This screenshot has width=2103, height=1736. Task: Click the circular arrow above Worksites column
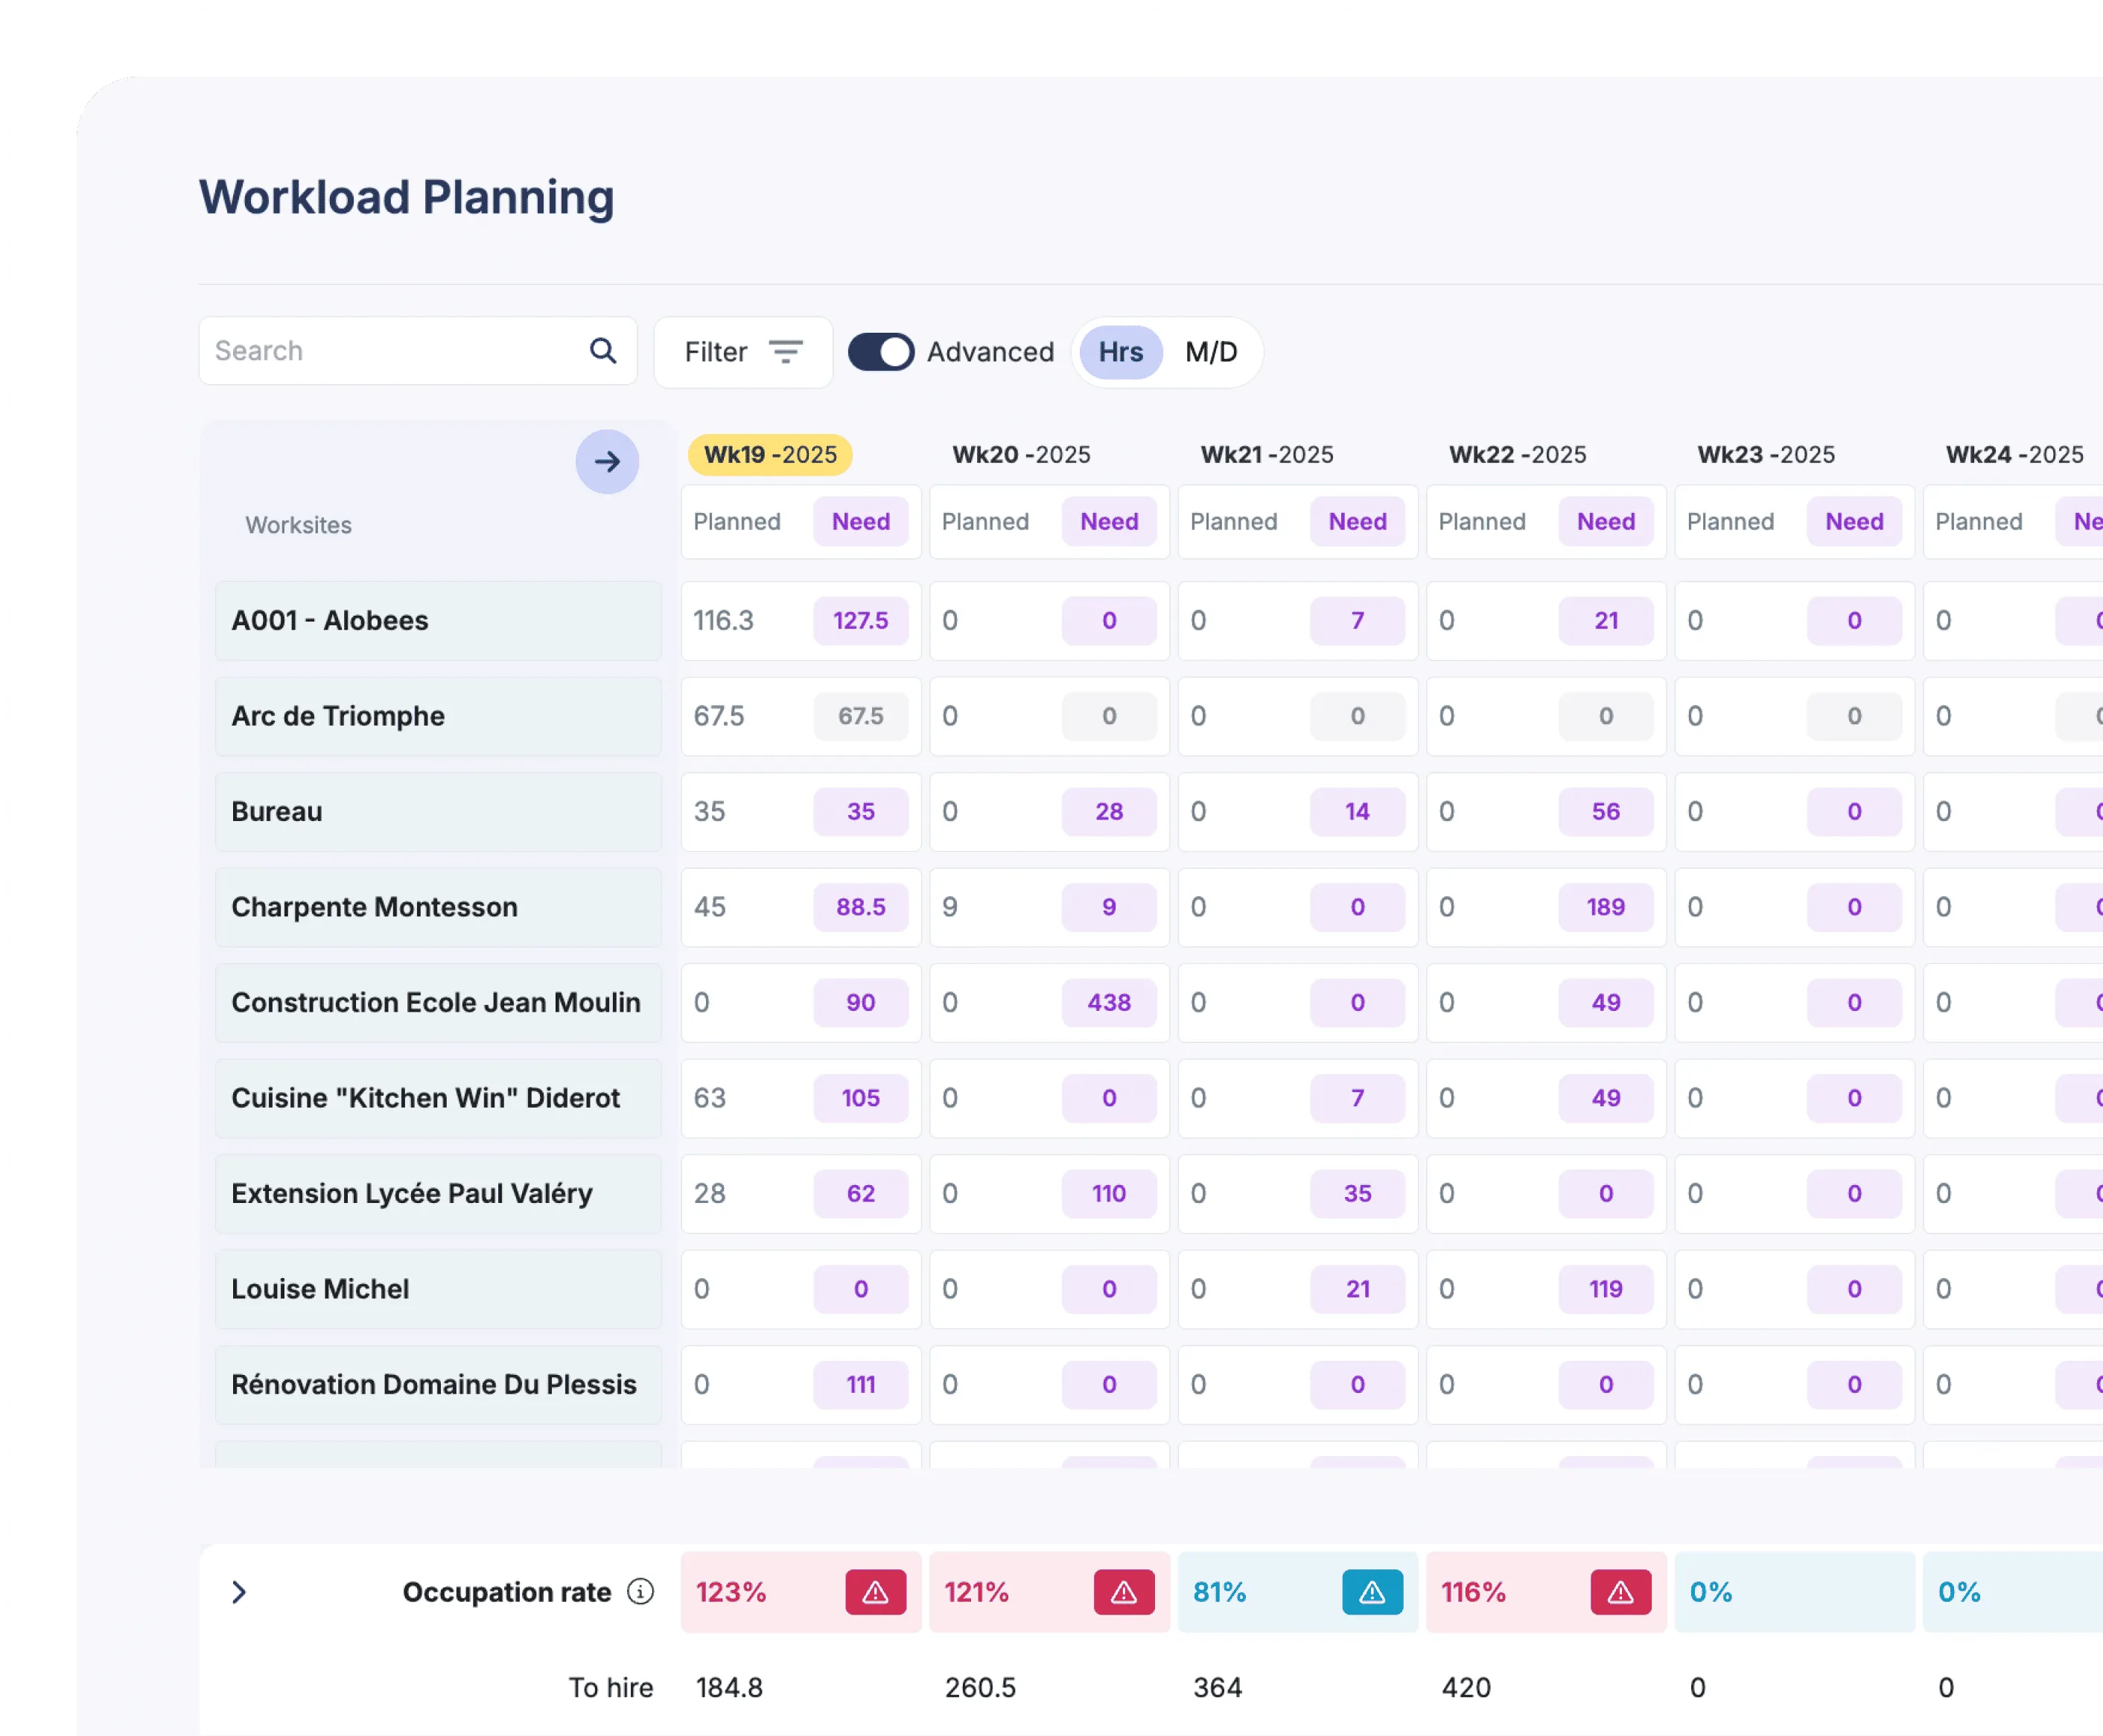pos(607,462)
